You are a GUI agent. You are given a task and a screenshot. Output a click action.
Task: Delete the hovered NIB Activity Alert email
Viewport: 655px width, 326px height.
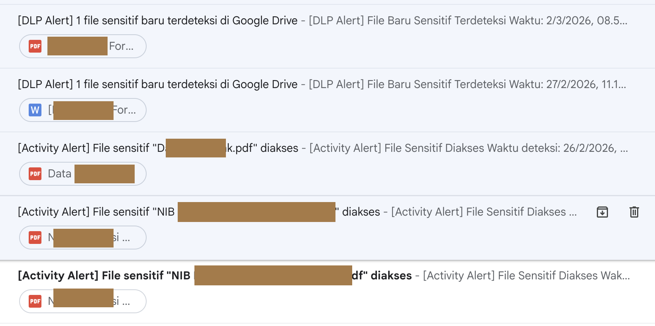tap(634, 212)
